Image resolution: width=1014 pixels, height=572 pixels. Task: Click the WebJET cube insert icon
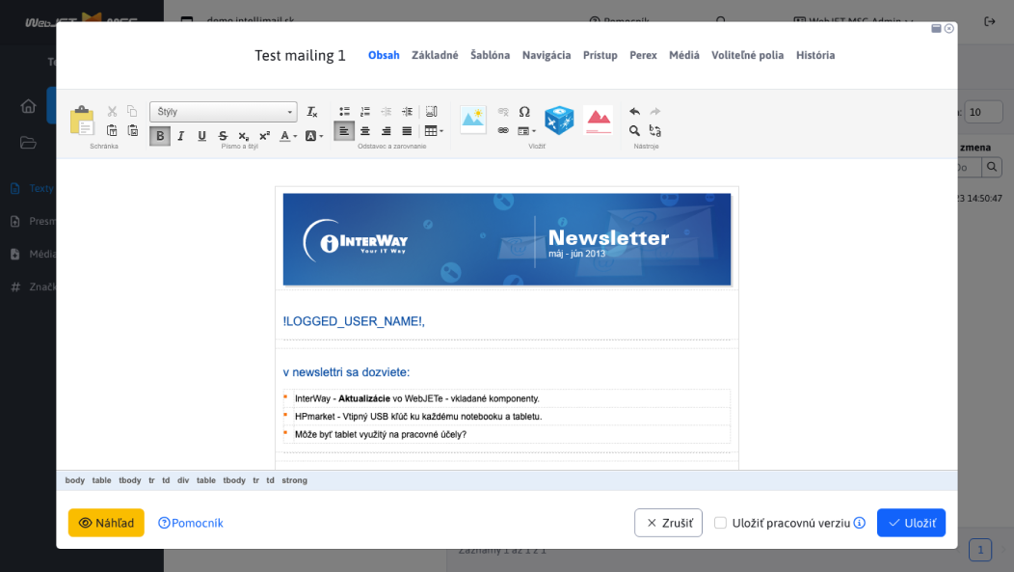(x=559, y=120)
